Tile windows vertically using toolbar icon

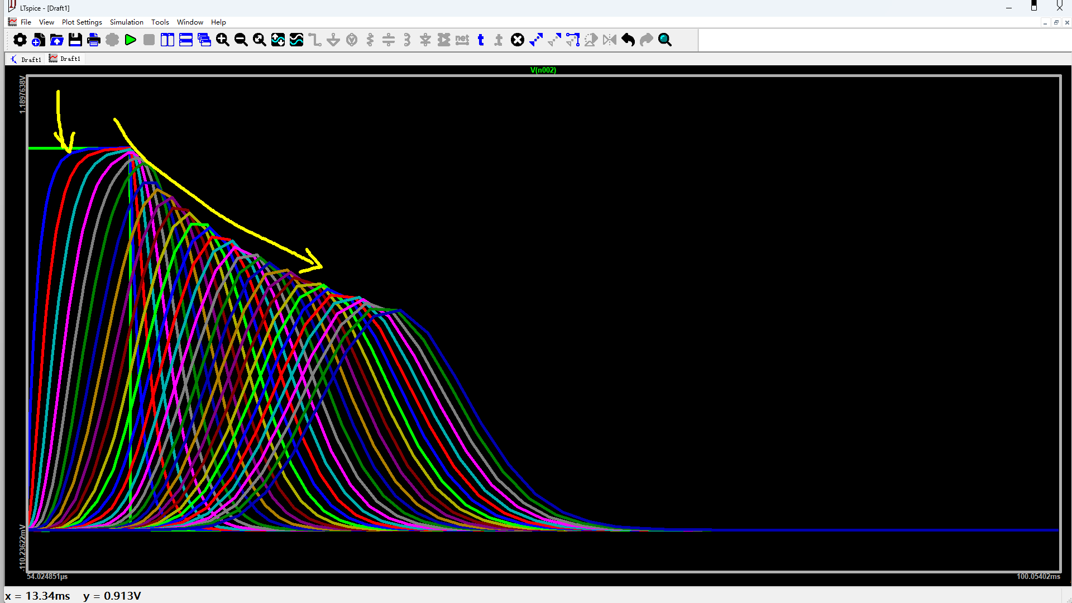[167, 40]
